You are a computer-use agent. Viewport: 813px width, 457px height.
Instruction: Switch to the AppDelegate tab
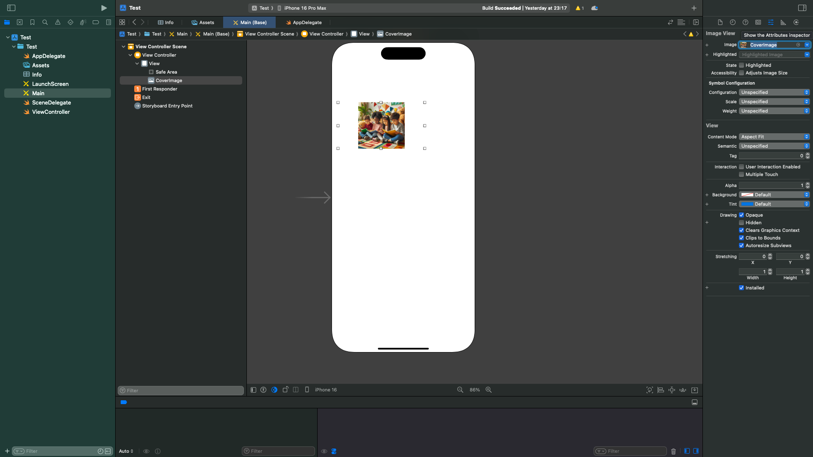coord(307,22)
